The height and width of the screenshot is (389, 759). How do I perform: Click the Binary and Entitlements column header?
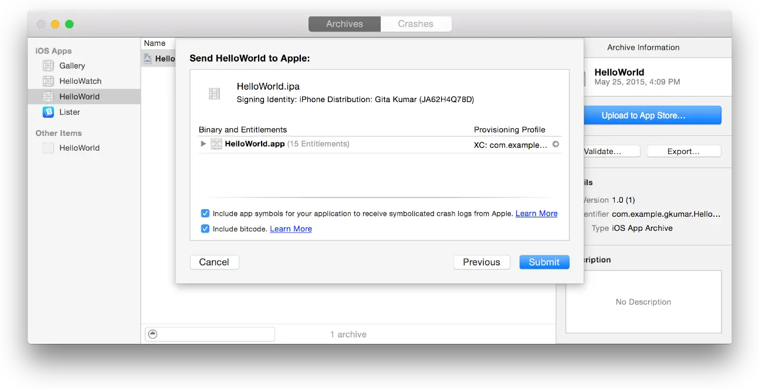point(243,129)
